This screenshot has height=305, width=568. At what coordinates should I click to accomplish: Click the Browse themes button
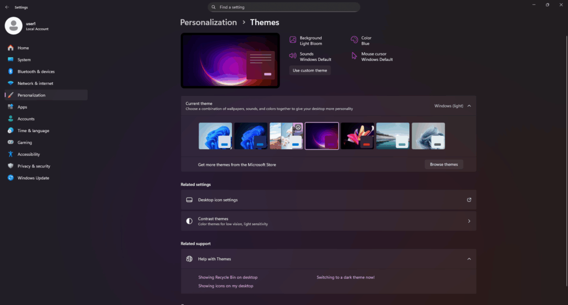coord(444,164)
